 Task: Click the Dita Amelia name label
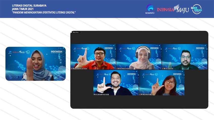click(148, 94)
